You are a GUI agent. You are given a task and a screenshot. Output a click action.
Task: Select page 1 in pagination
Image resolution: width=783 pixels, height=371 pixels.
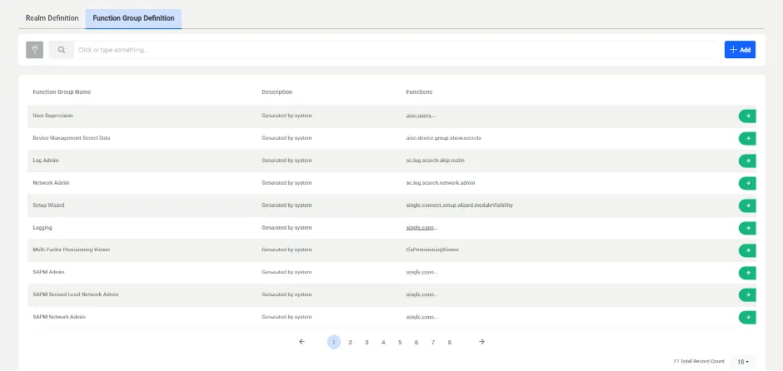pyautogui.click(x=333, y=342)
